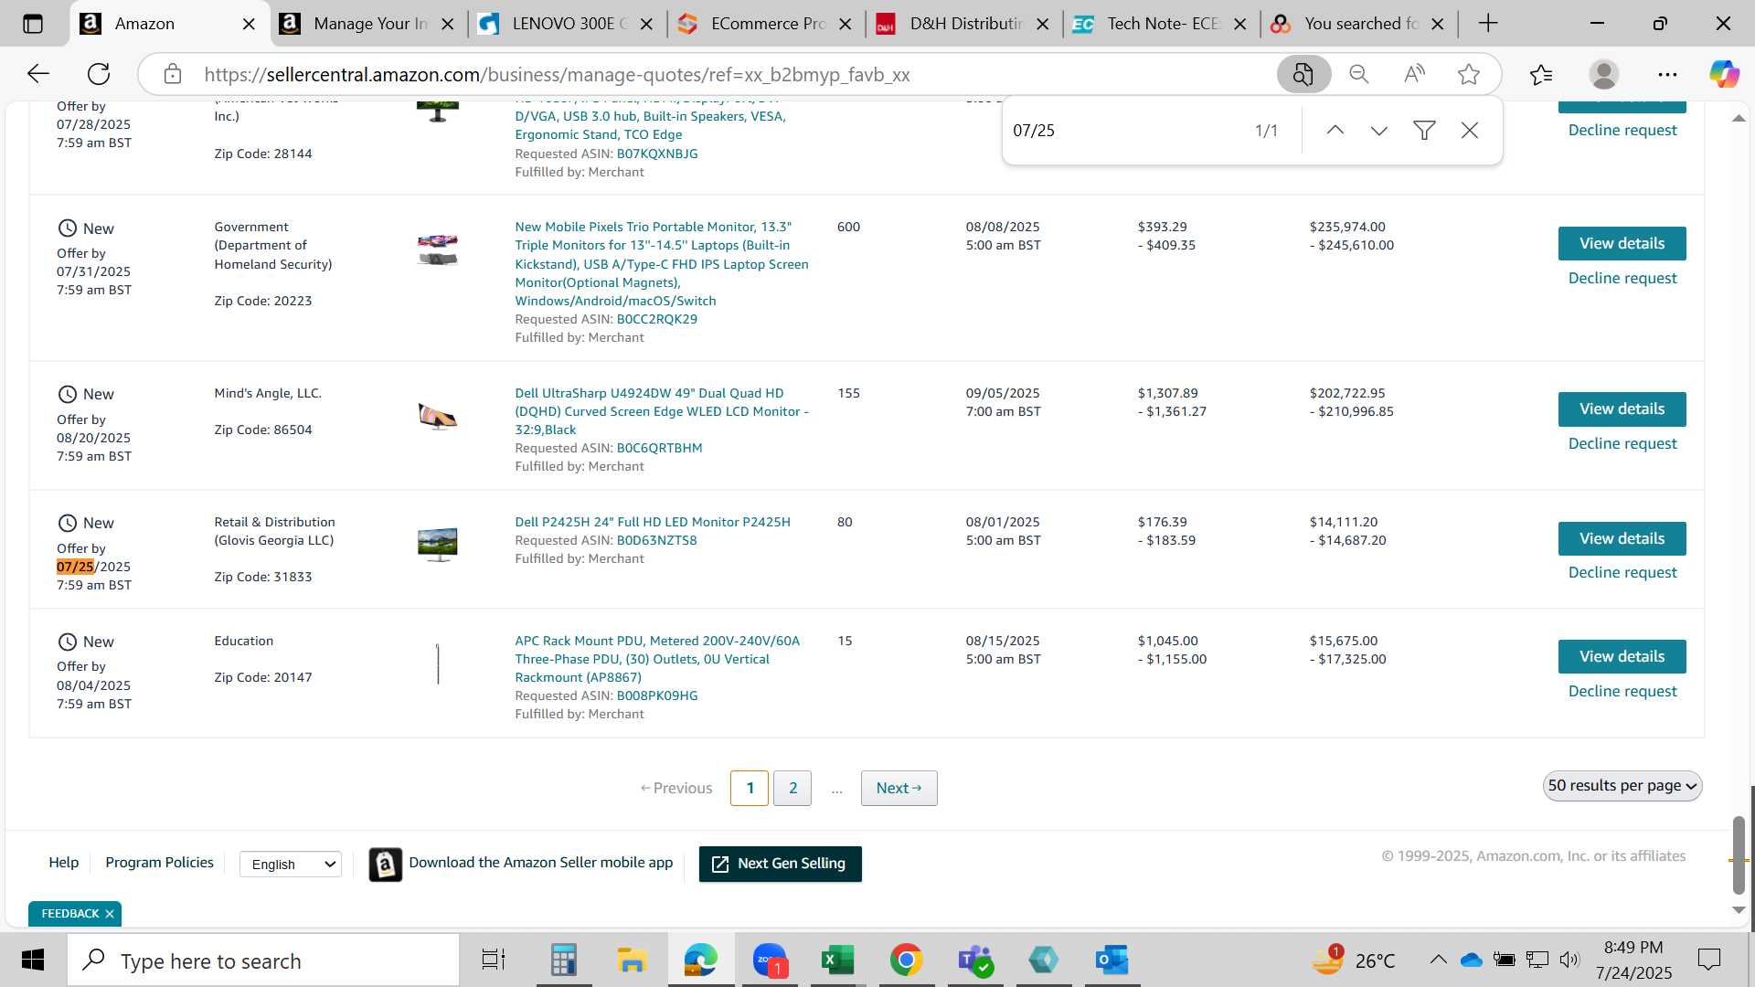Show hidden system tray icons

pos(1438,960)
